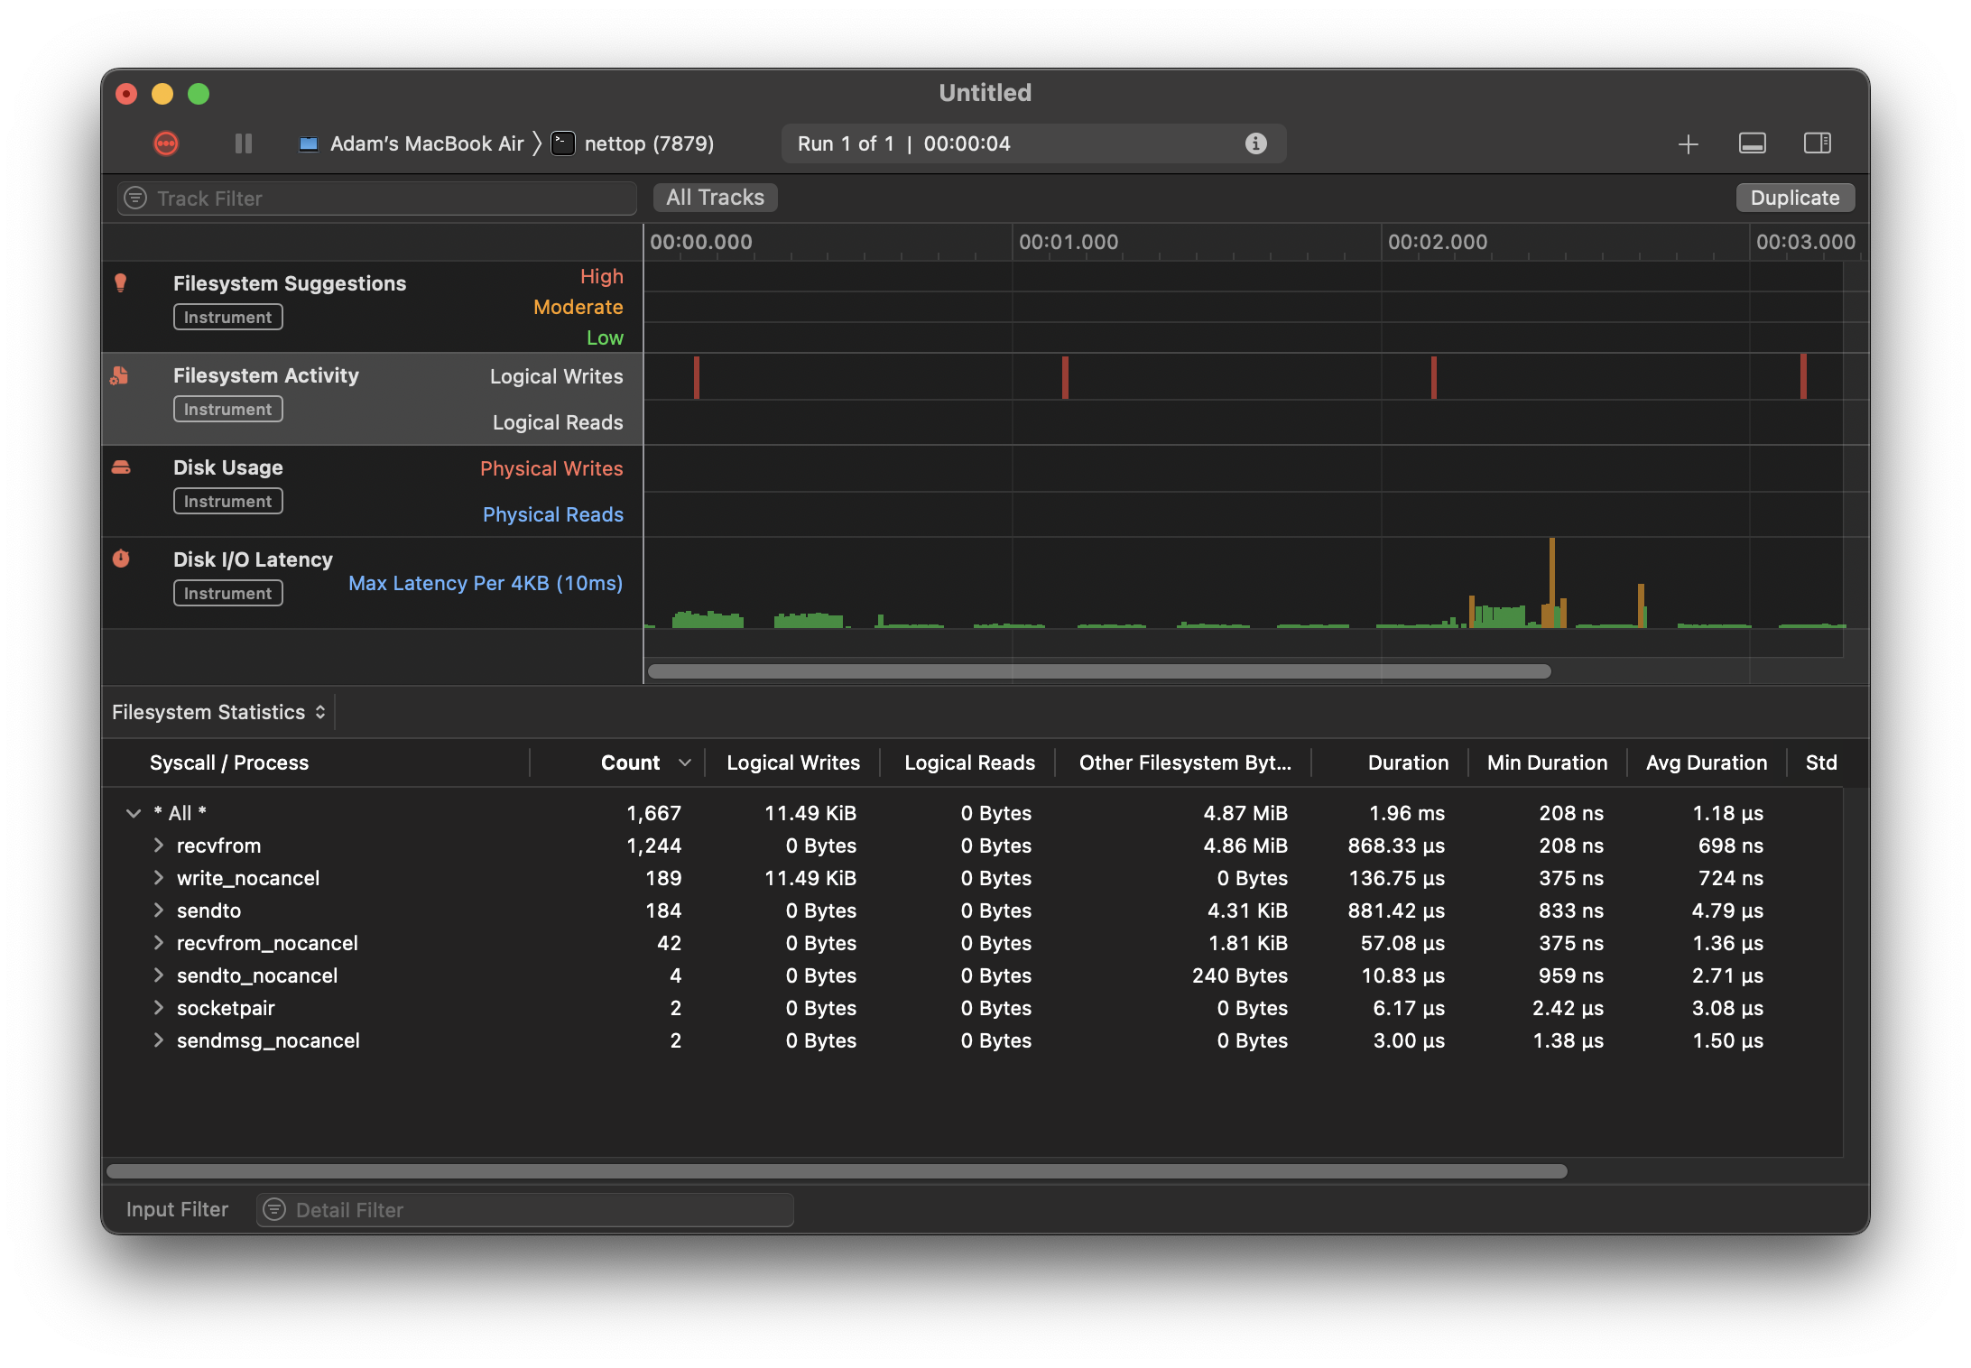1971x1368 pixels.
Task: Close the Untitled window
Action: (126, 94)
